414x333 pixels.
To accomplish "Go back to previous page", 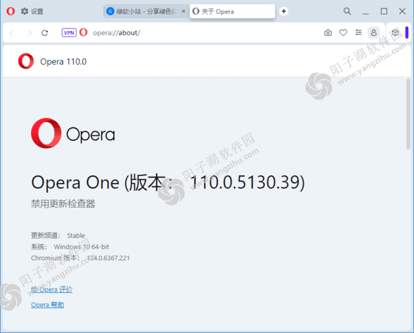I will [12, 33].
